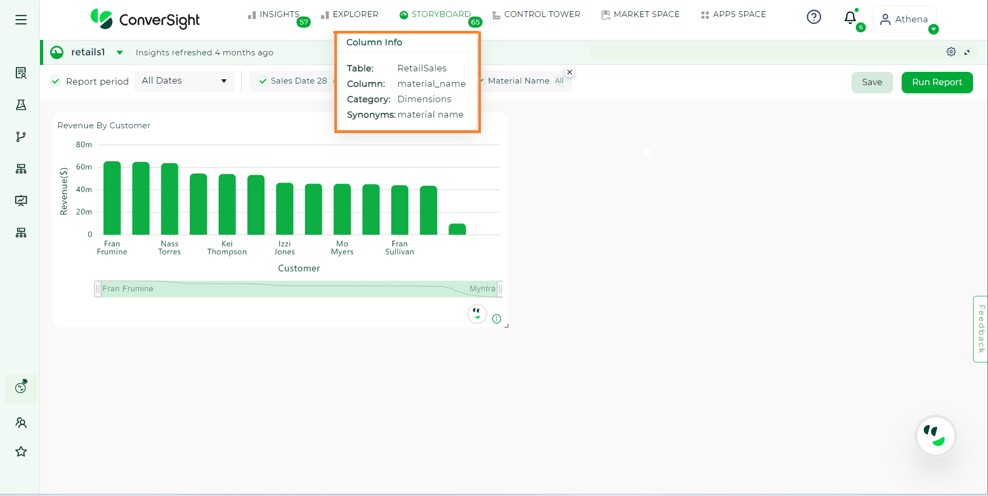Open the hamburger menu
988x496 pixels.
tap(21, 20)
